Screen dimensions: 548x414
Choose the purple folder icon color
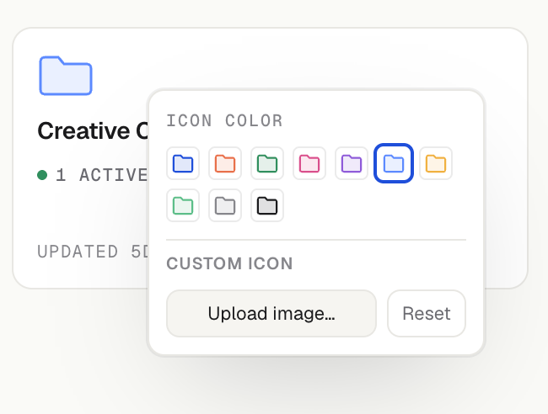(352, 163)
